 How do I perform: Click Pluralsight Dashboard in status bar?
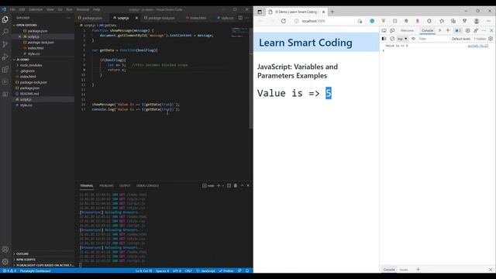36,270
